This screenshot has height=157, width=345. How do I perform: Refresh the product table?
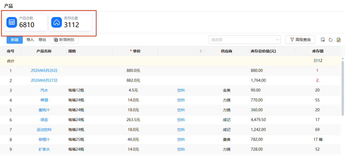(331, 40)
